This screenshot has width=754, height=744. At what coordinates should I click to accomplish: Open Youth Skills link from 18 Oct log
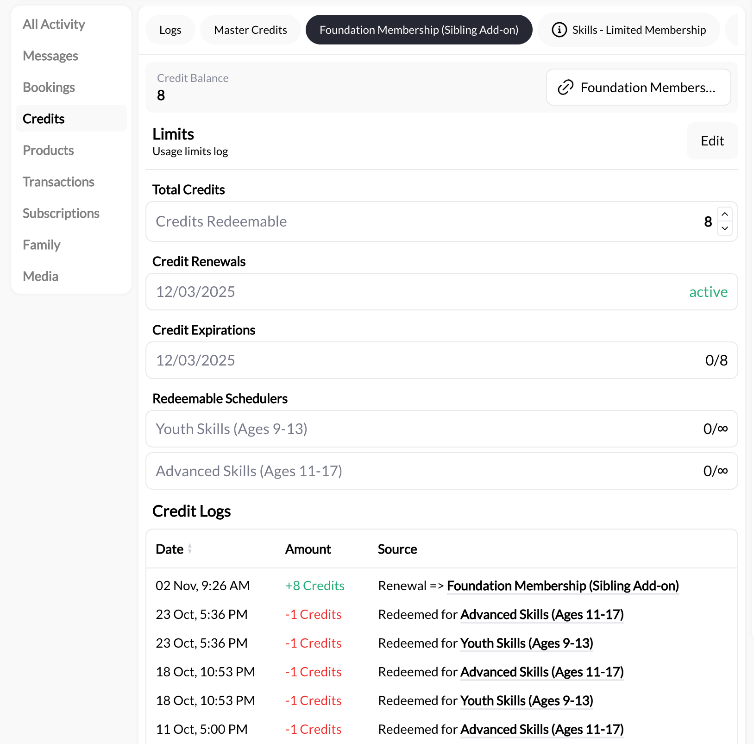[527, 700]
